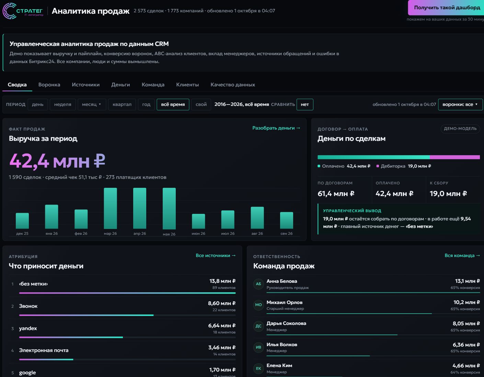Go to the Клиенты tab
This screenshot has height=377, width=484.
(x=187, y=85)
